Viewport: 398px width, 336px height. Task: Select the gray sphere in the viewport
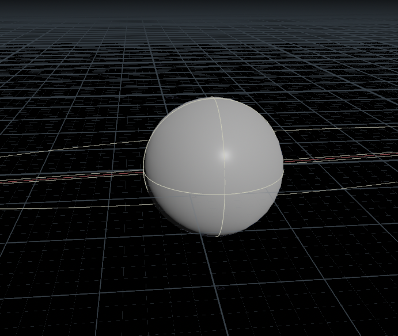click(x=213, y=167)
